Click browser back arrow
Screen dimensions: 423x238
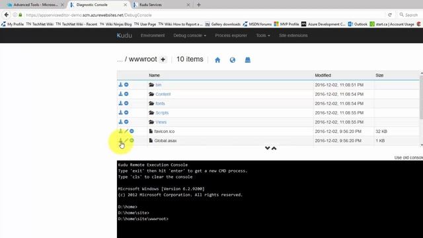7,15
